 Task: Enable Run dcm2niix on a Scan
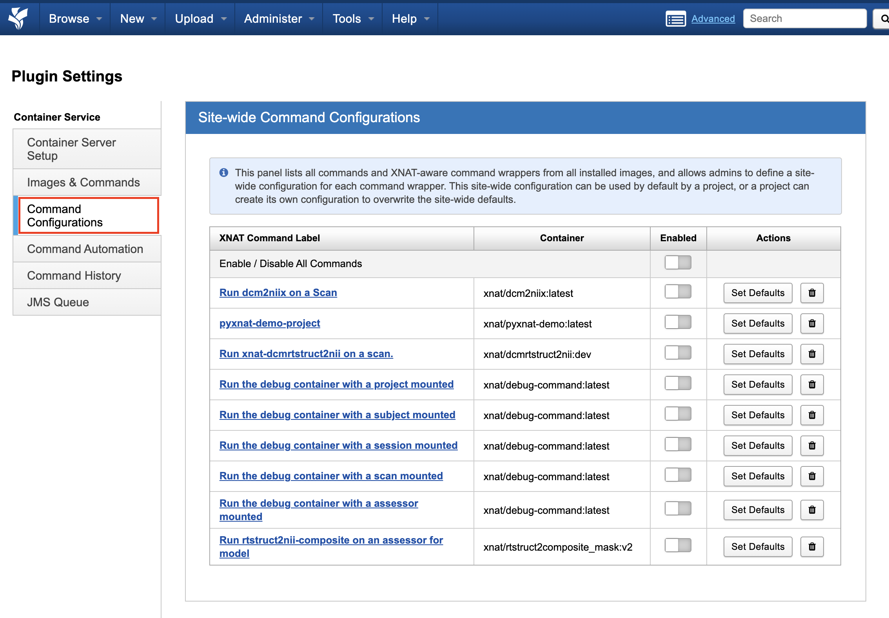click(x=678, y=291)
